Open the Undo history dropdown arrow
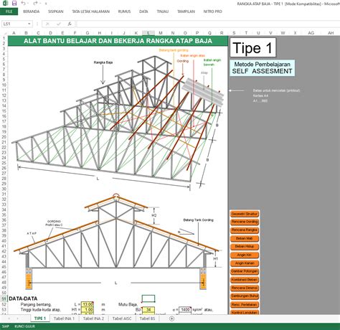This screenshot has width=340, height=330. click(x=28, y=4)
